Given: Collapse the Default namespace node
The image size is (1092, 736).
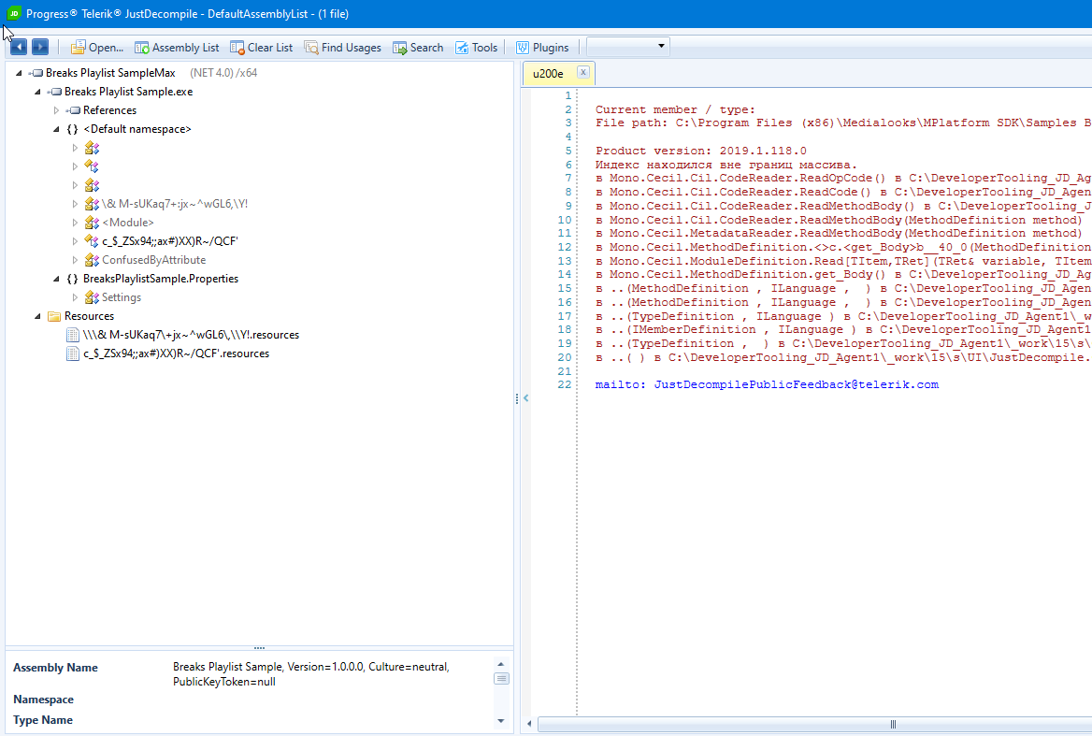Looking at the screenshot, I should (56, 129).
